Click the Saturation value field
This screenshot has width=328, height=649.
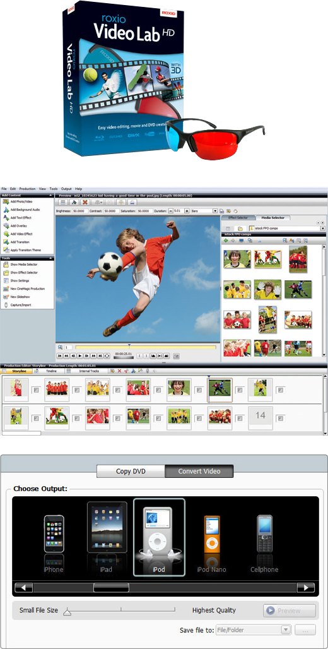click(145, 211)
